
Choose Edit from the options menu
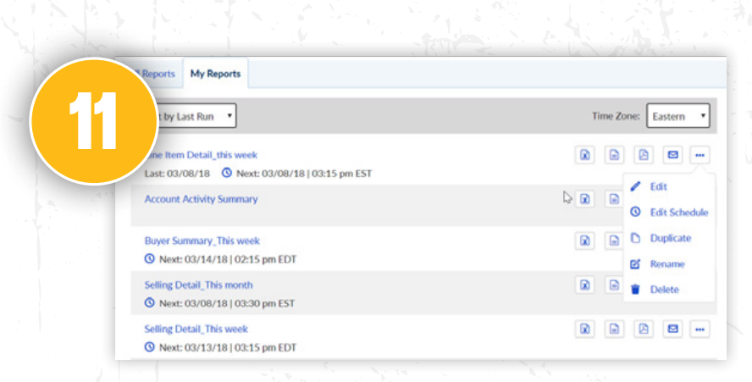pos(658,187)
